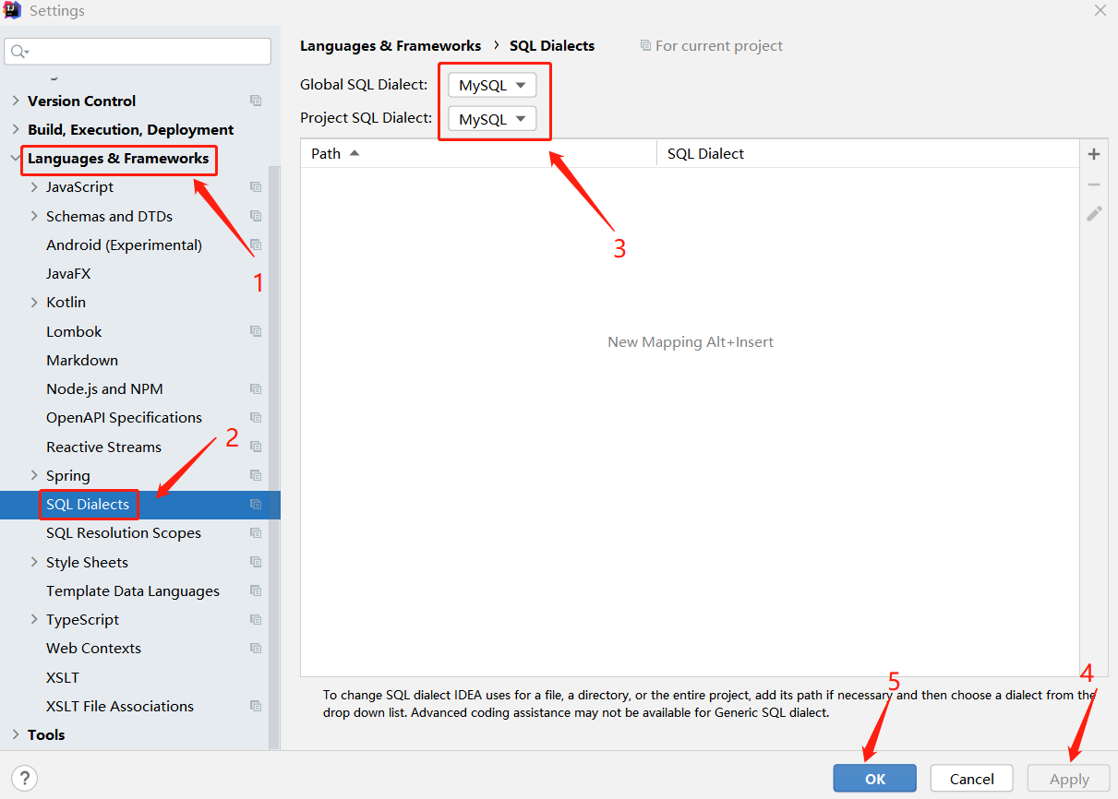Viewport: 1118px width, 799px height.
Task: Sort by the Path column header
Action: (x=478, y=154)
